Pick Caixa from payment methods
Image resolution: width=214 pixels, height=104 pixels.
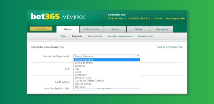point(107,72)
